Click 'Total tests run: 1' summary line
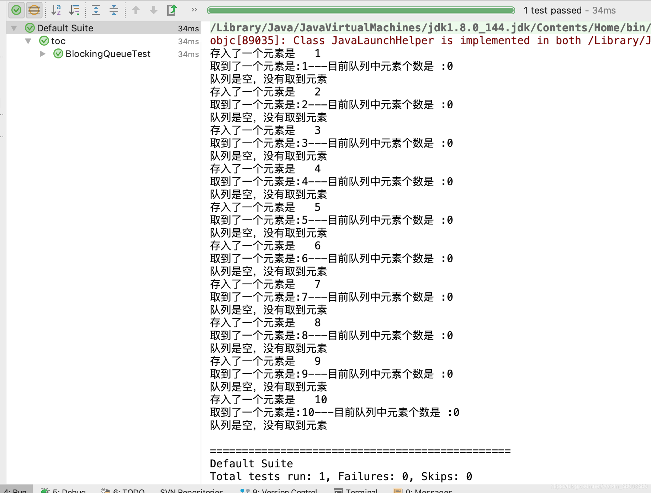651x493 pixels. pos(341,477)
